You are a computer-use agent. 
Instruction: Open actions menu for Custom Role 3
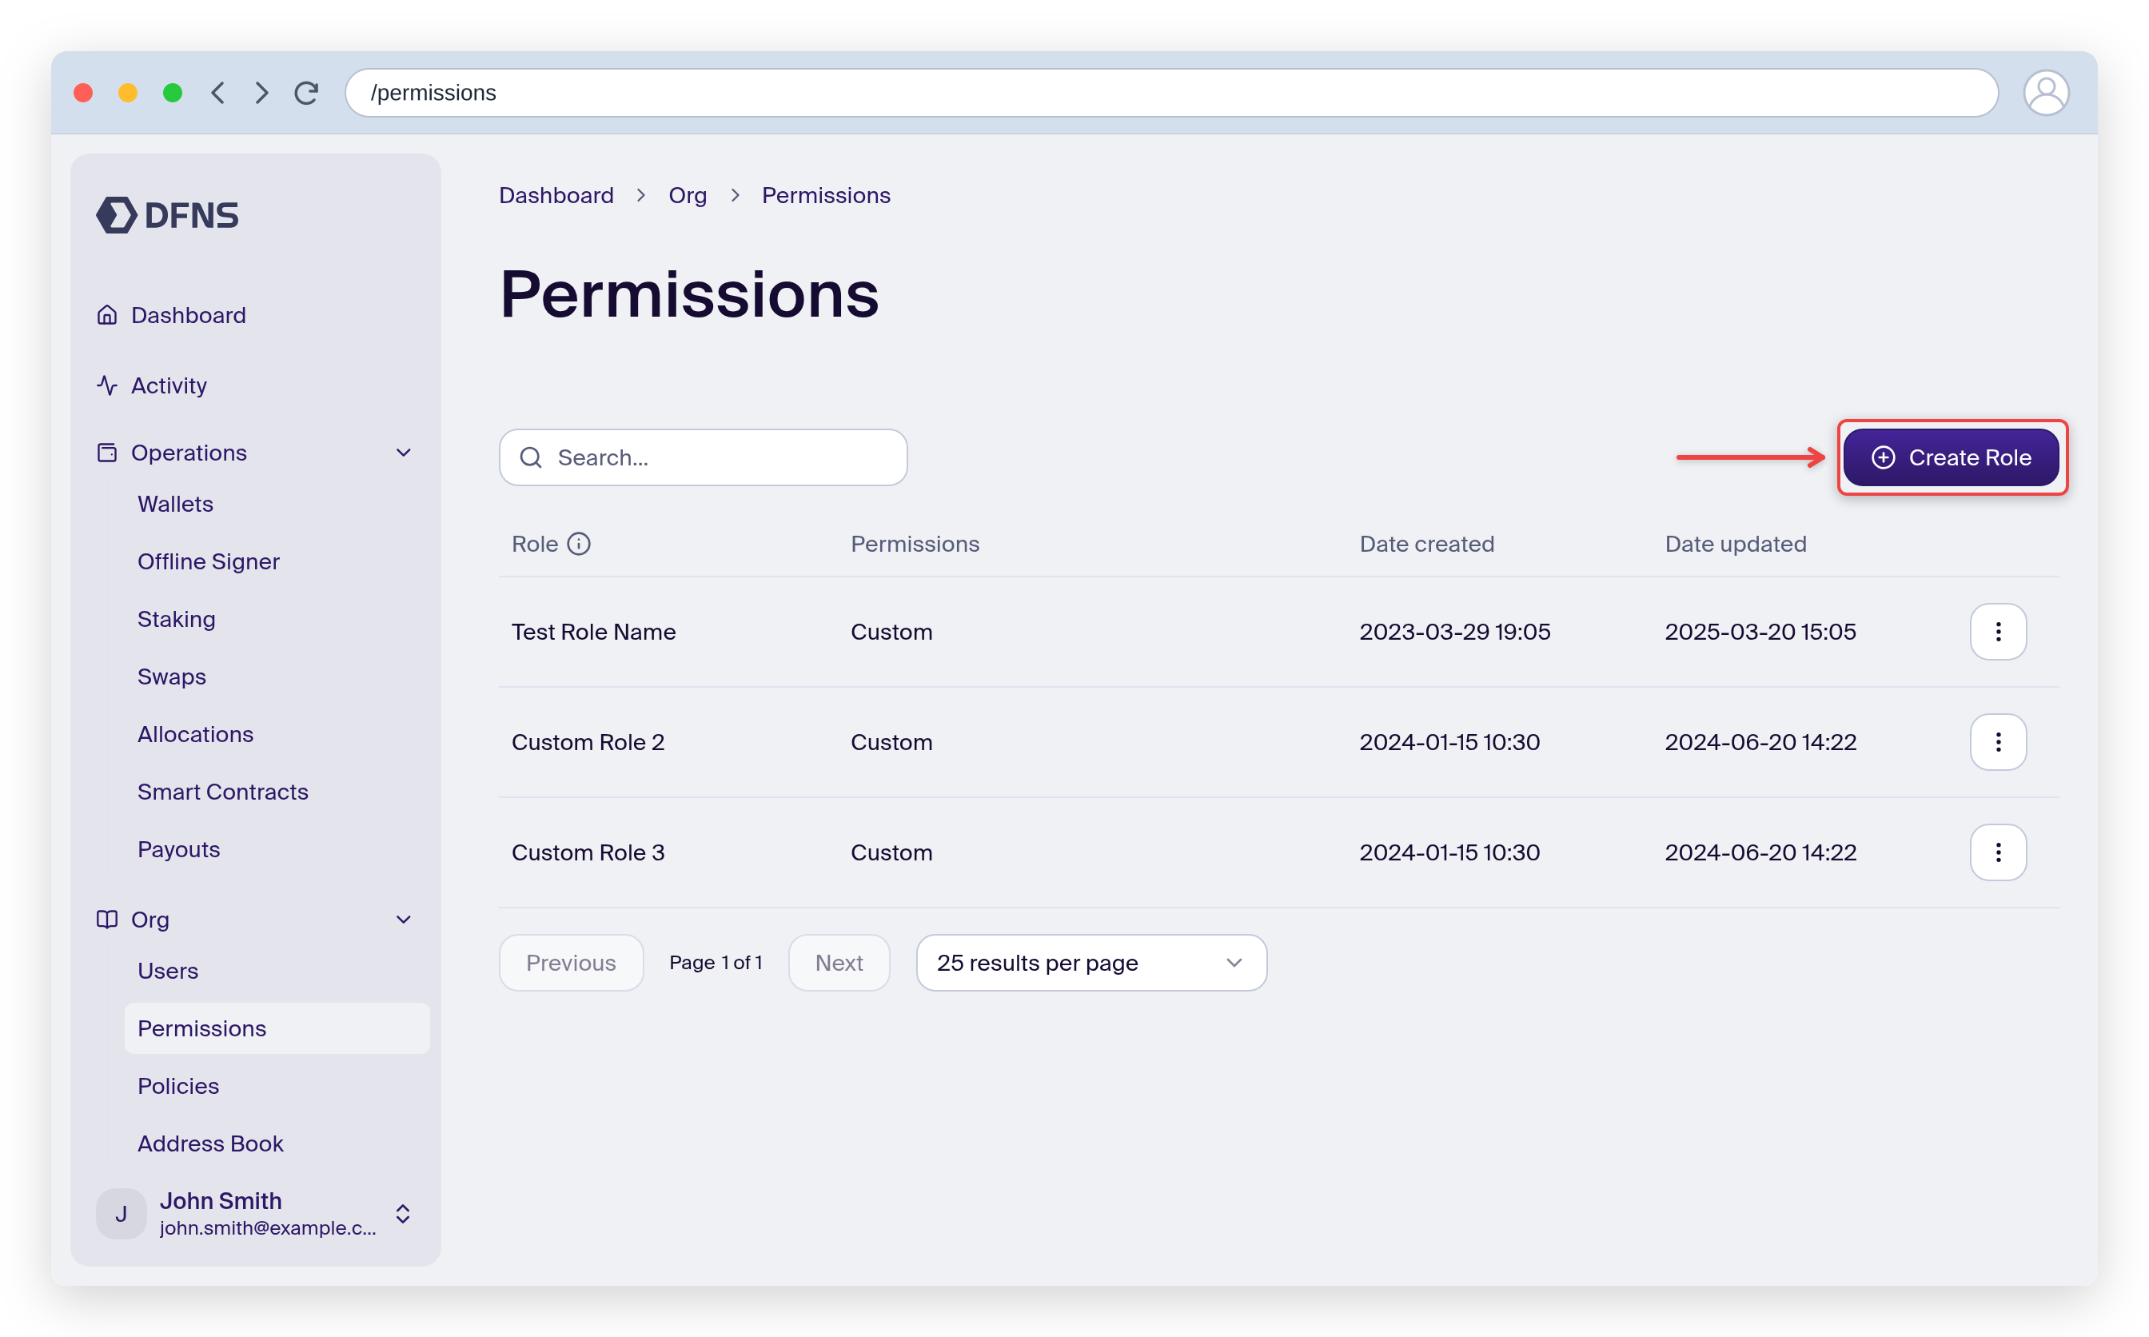(x=1998, y=852)
